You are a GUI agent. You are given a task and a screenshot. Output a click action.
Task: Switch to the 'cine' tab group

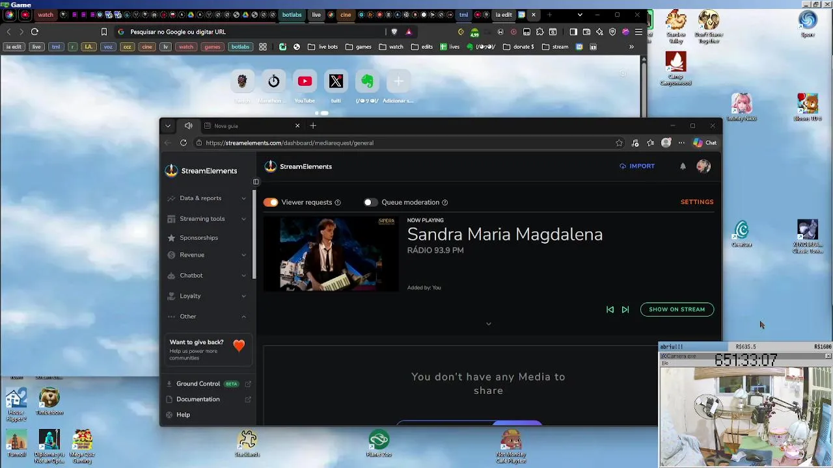point(346,15)
